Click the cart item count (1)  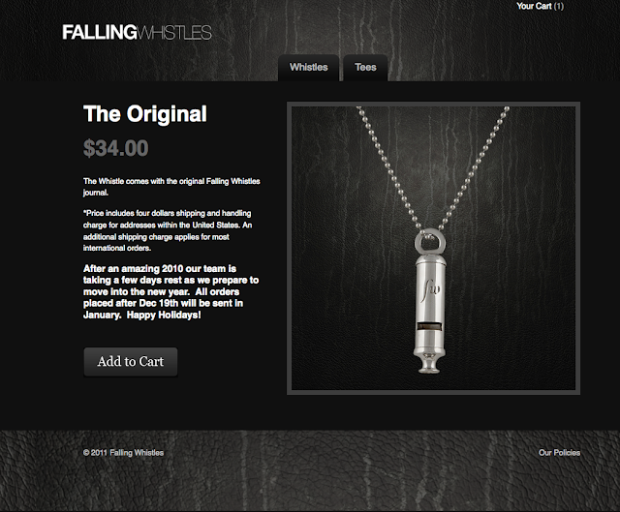pyautogui.click(x=559, y=6)
